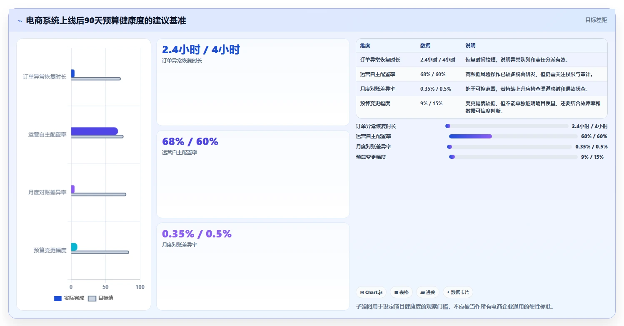Select the 进度 tag pill

pyautogui.click(x=428, y=292)
